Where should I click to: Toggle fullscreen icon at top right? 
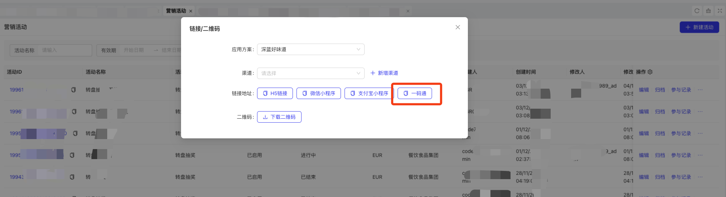[720, 11]
